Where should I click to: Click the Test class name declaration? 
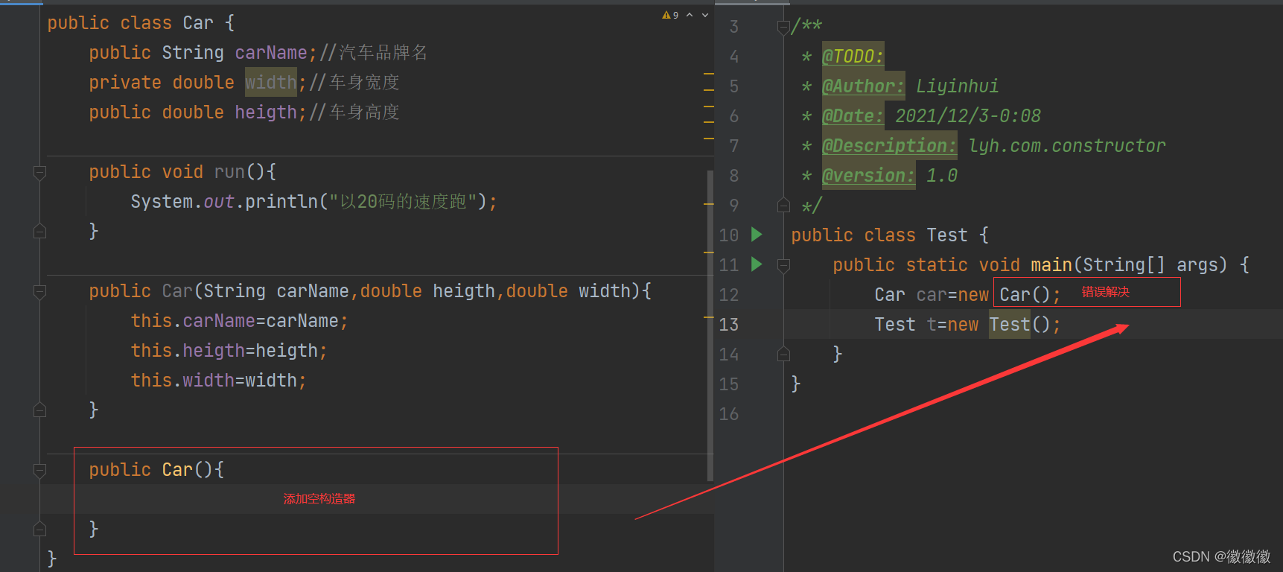(x=947, y=235)
